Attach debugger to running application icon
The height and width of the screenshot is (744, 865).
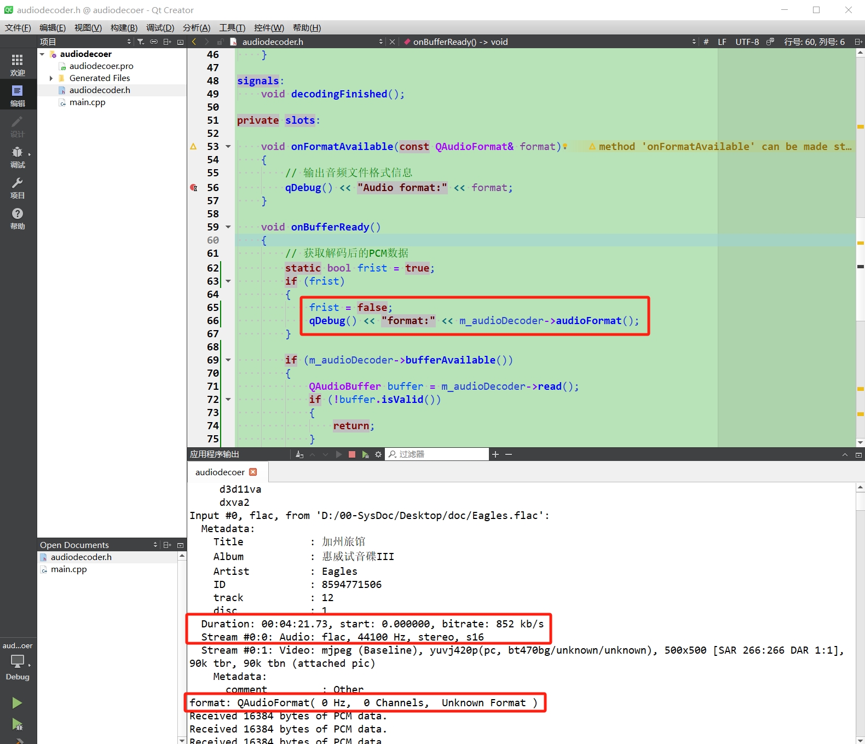click(365, 454)
